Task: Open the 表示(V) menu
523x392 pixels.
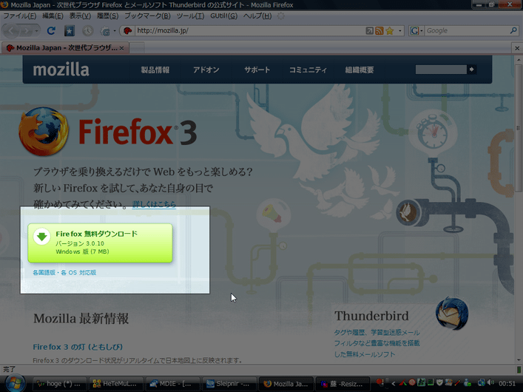Action: (x=80, y=16)
